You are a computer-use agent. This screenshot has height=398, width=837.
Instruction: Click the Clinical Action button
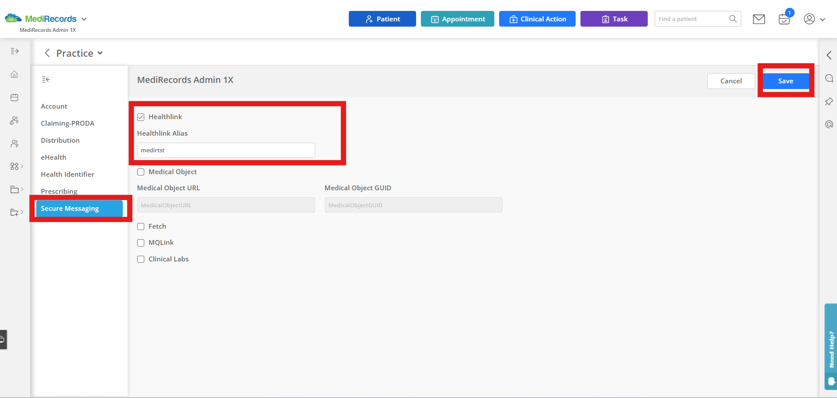tap(537, 19)
